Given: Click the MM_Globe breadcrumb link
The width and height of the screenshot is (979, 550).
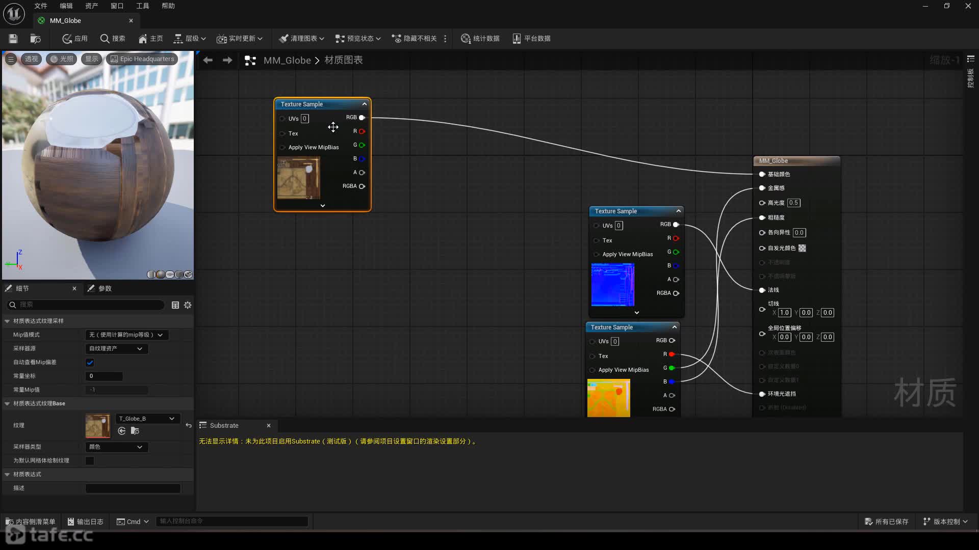Looking at the screenshot, I should (287, 61).
